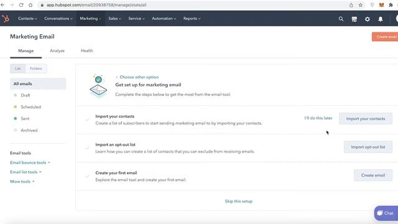
Task: Open the notifications bell icon
Action: point(381,19)
